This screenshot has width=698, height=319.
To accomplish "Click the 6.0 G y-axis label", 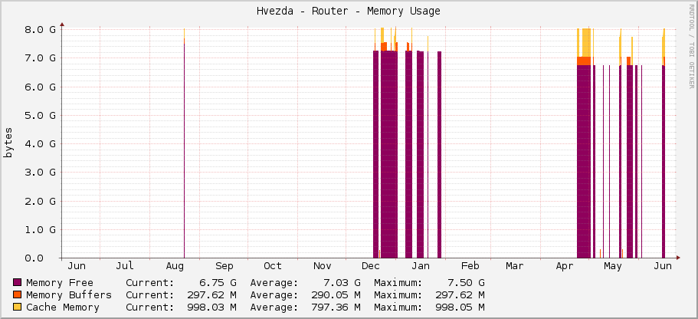I will click(40, 87).
